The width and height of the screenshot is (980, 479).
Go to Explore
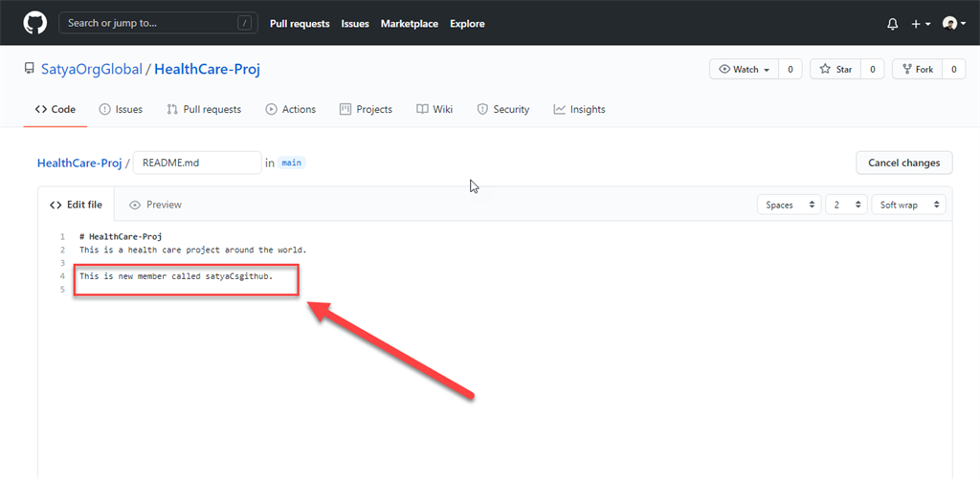467,24
